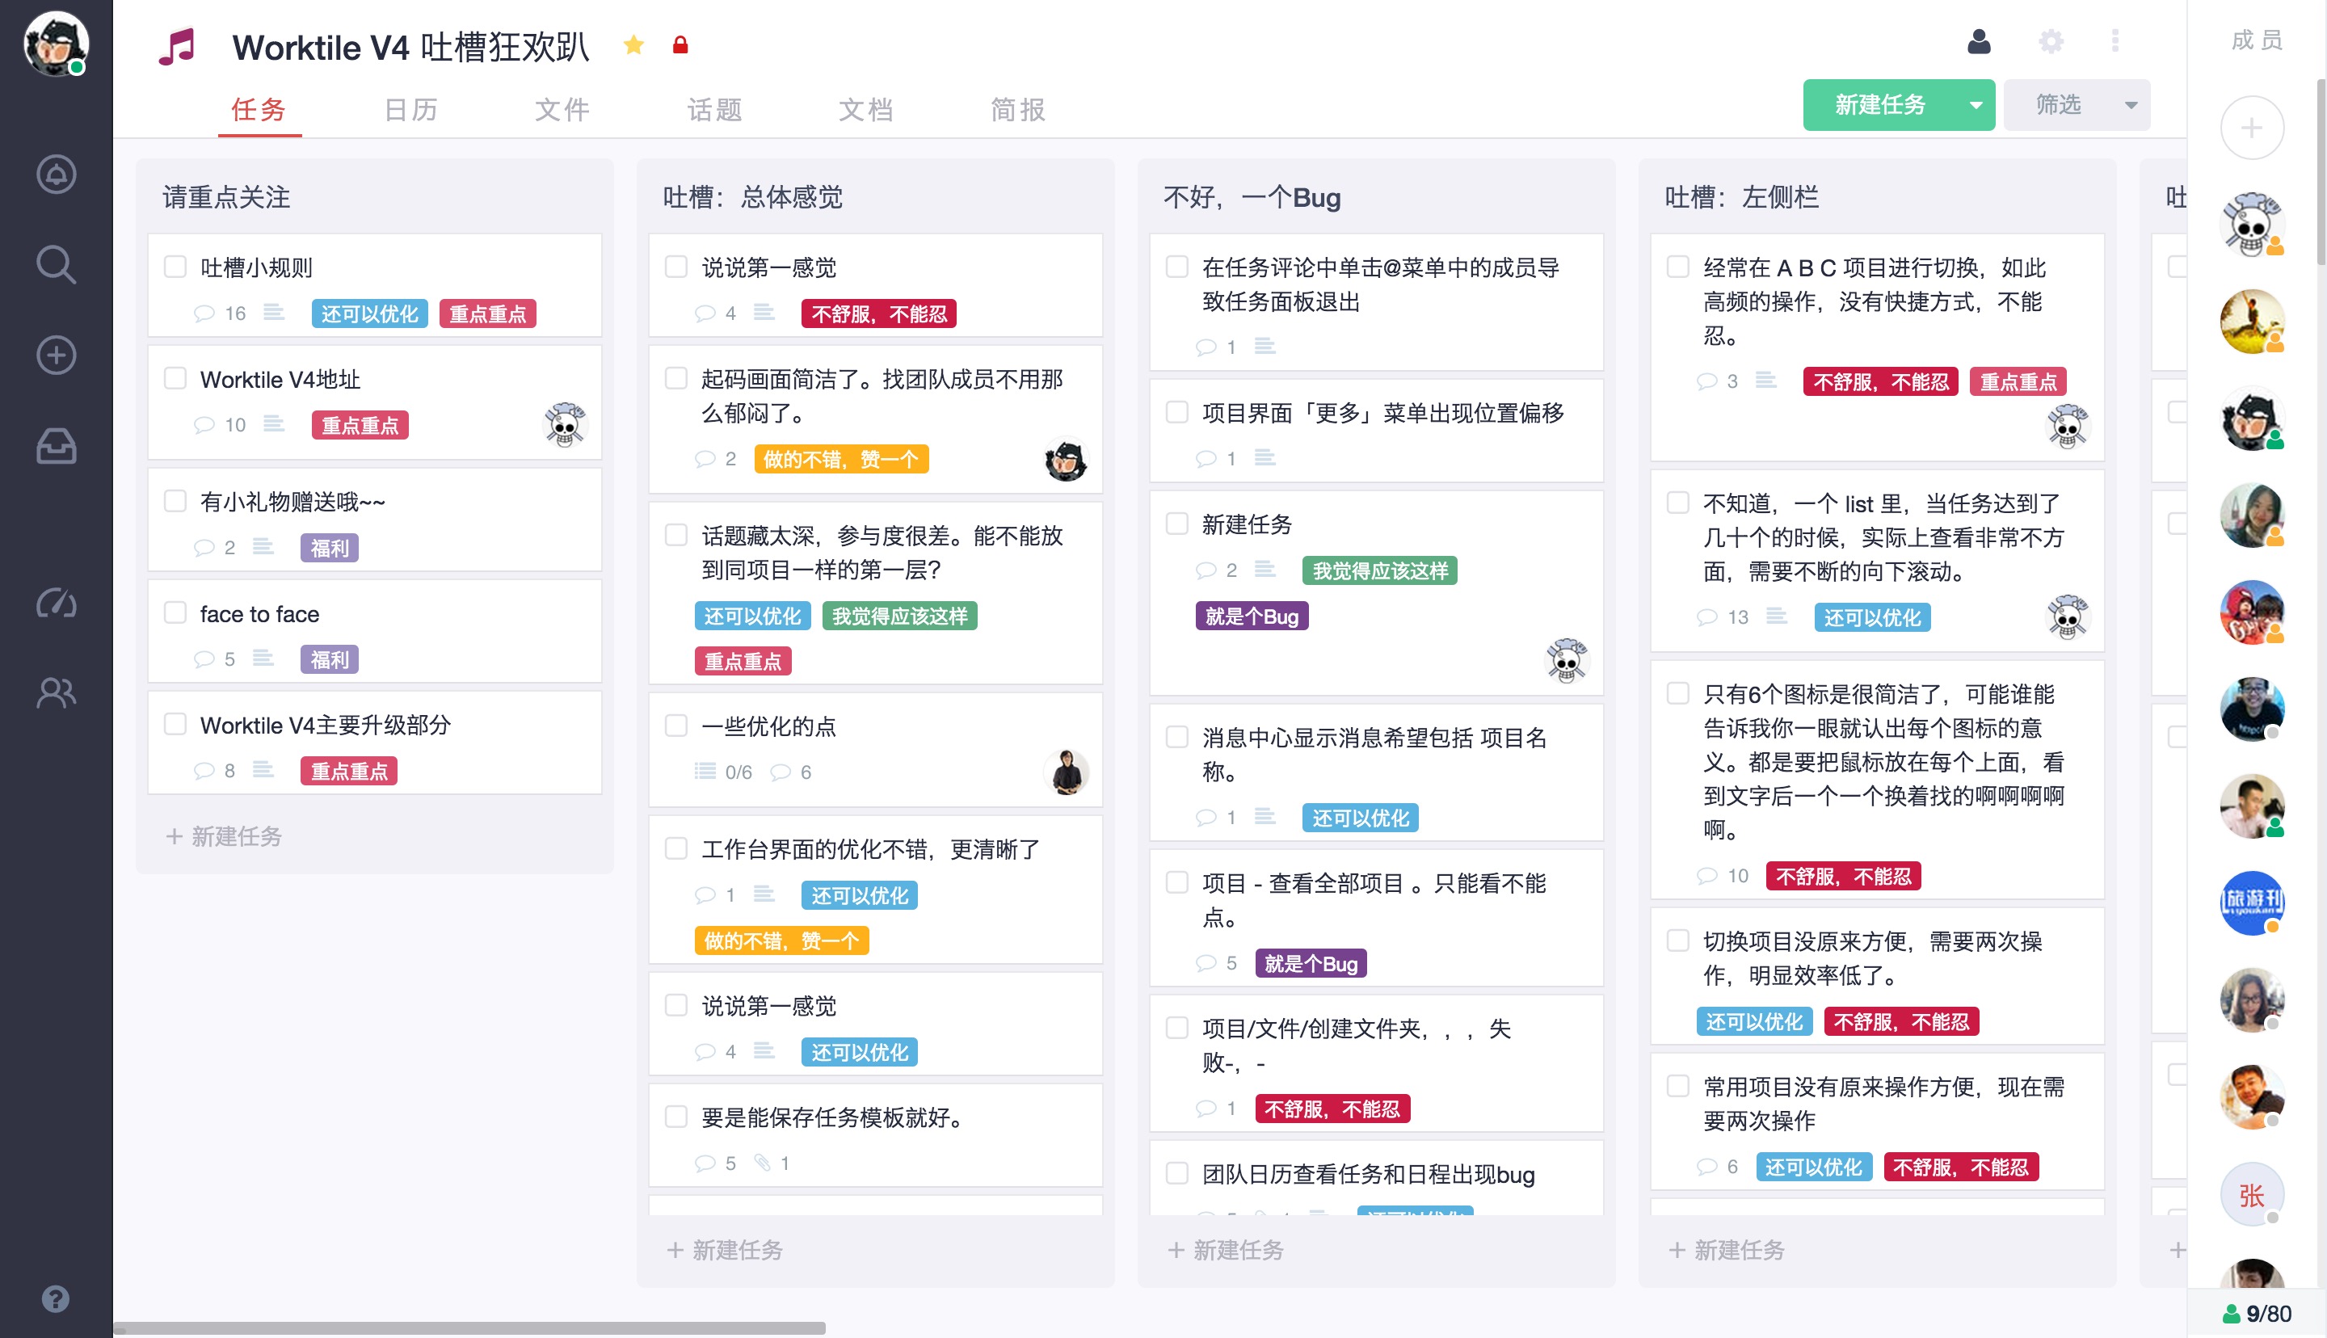Click the 筛选 filter button
The height and width of the screenshot is (1338, 2327).
pos(2058,105)
